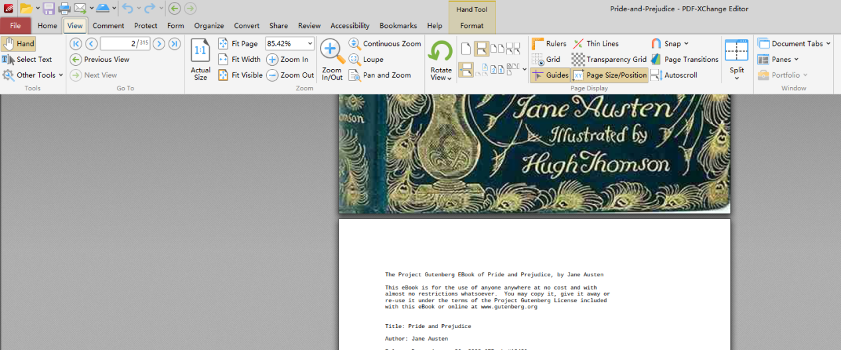Click the Print icon in quick toolbar
The height and width of the screenshot is (350, 841).
(64, 9)
